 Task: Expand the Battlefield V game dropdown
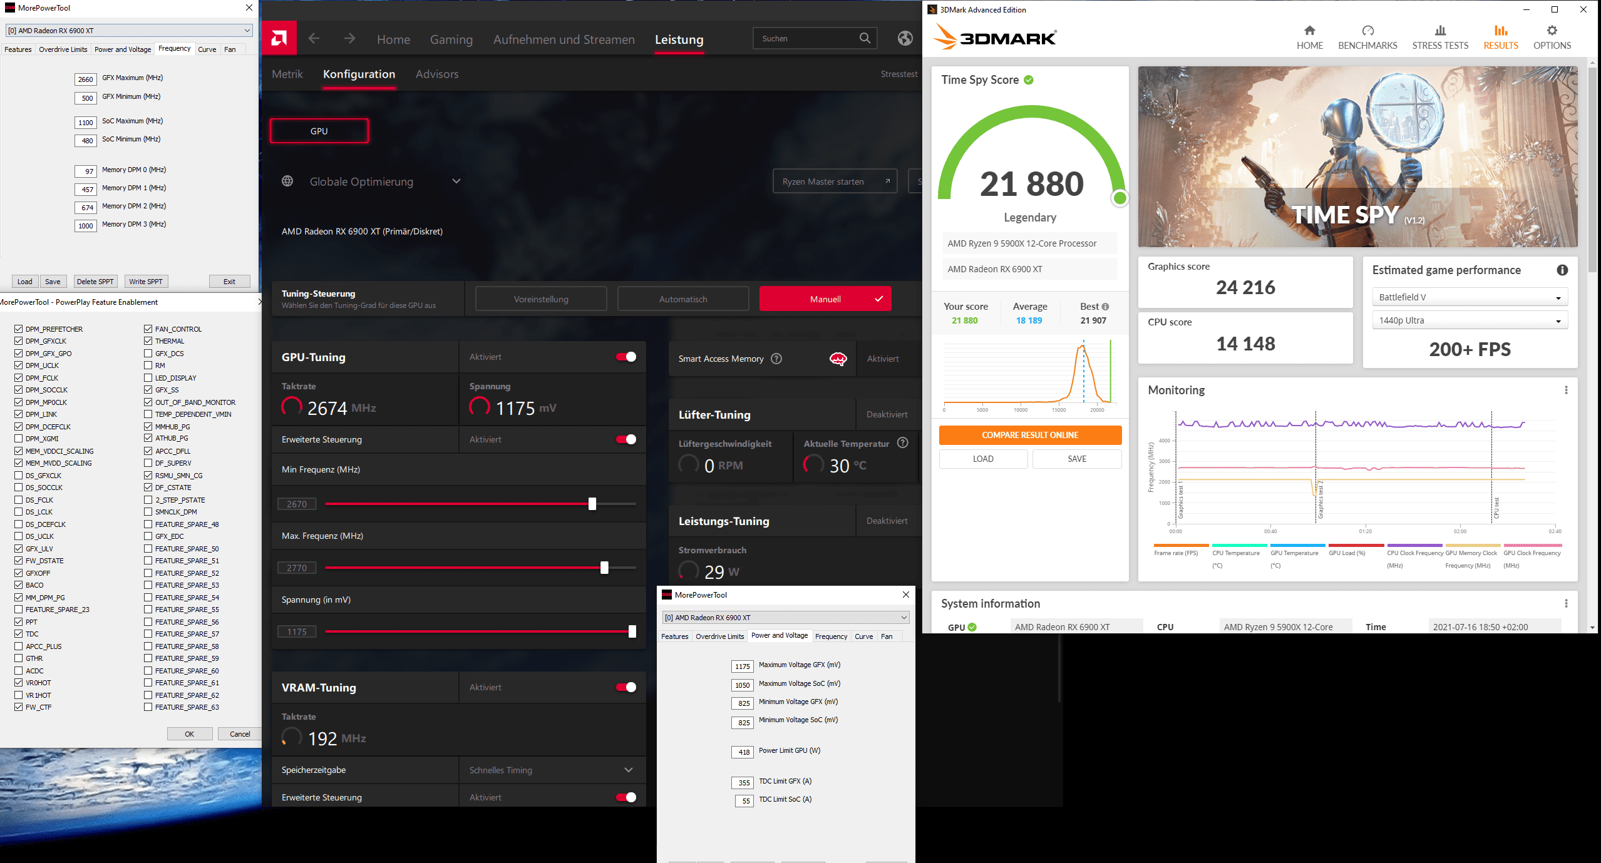1470,297
